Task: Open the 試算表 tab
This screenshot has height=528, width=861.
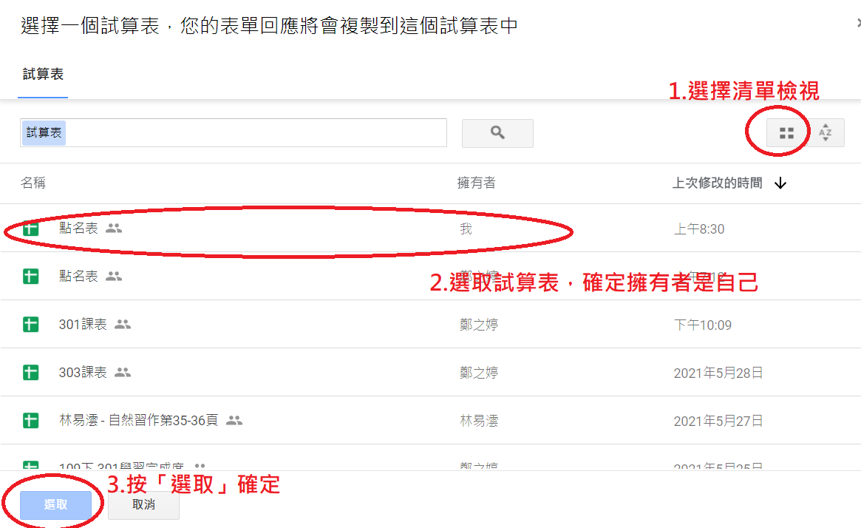Action: click(43, 74)
